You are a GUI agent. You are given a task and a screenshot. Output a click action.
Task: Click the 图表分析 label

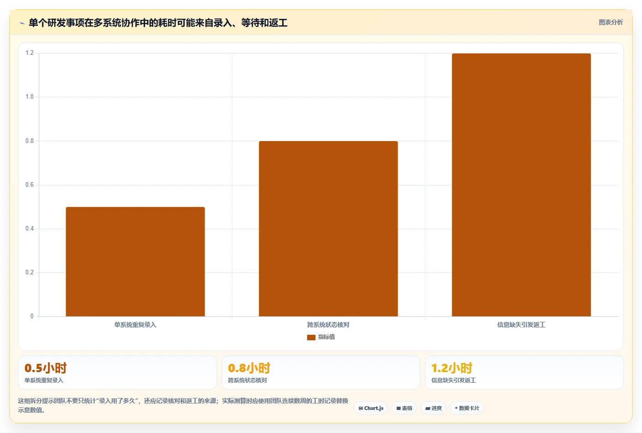pyautogui.click(x=611, y=22)
